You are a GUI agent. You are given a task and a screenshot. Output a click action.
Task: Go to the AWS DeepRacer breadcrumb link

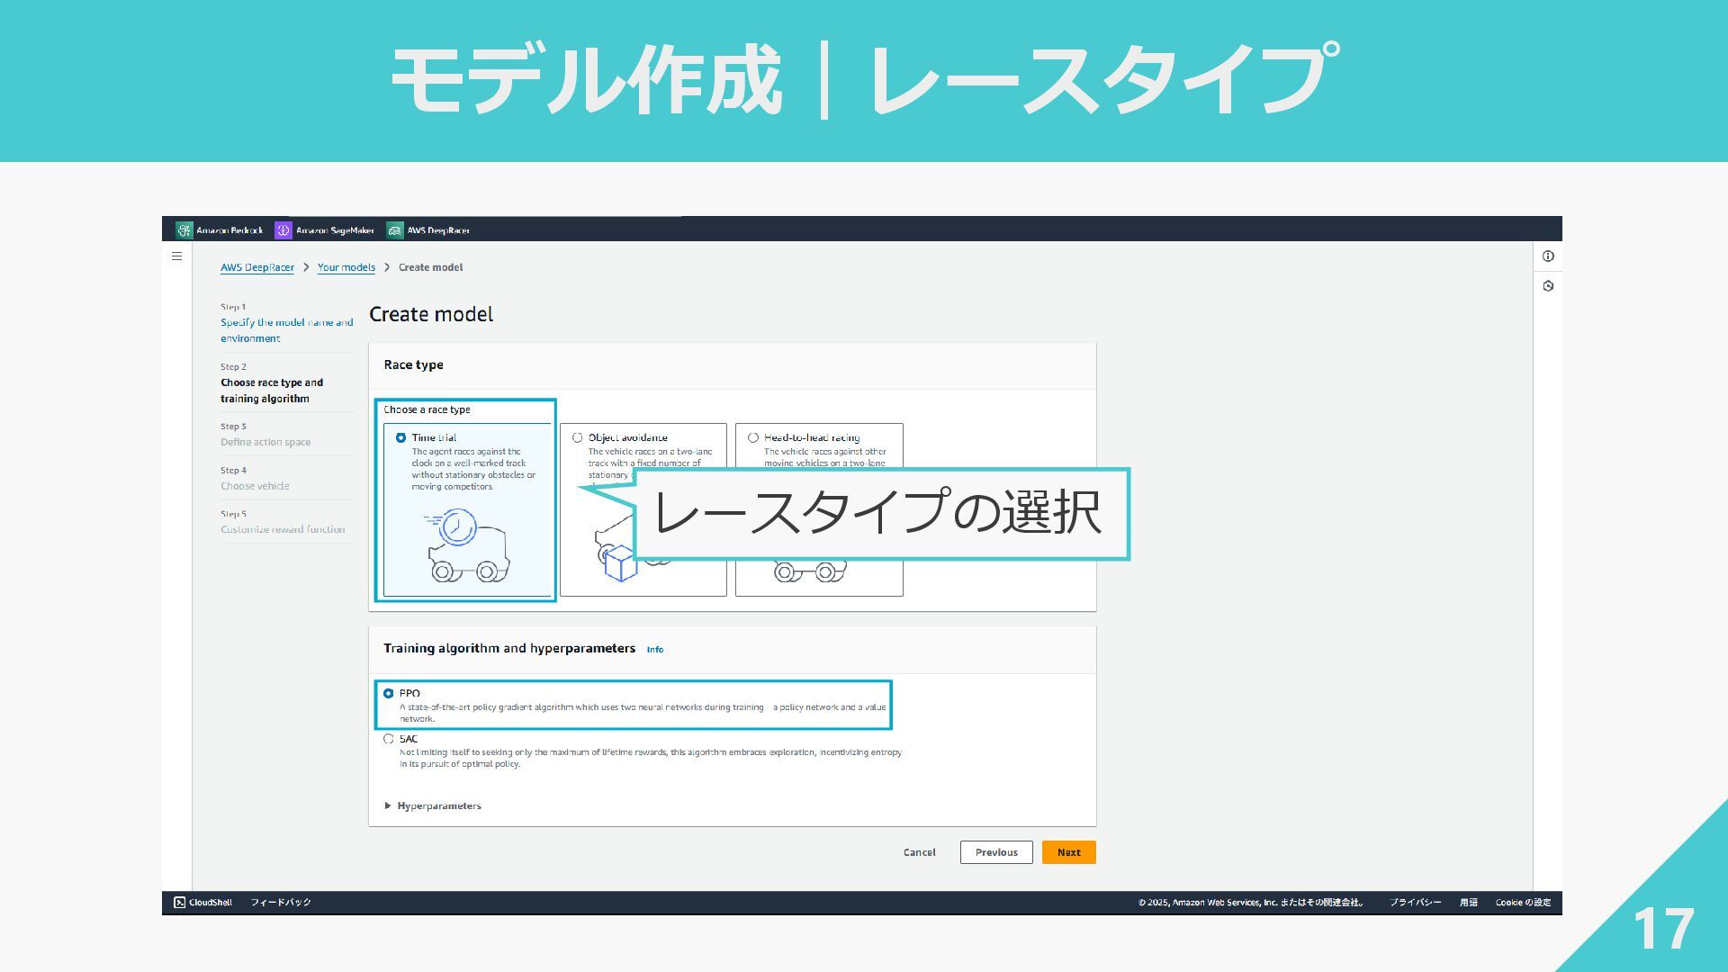click(257, 267)
